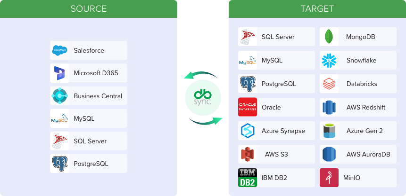The height and width of the screenshot is (196, 406).
Task: Select the Microsoft D365 label
Action: (x=96, y=73)
